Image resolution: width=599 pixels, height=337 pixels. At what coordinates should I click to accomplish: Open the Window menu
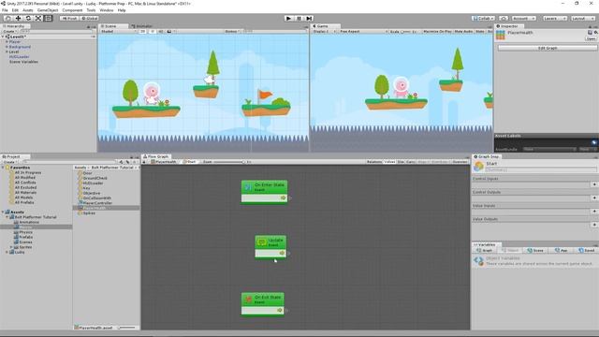(106, 10)
